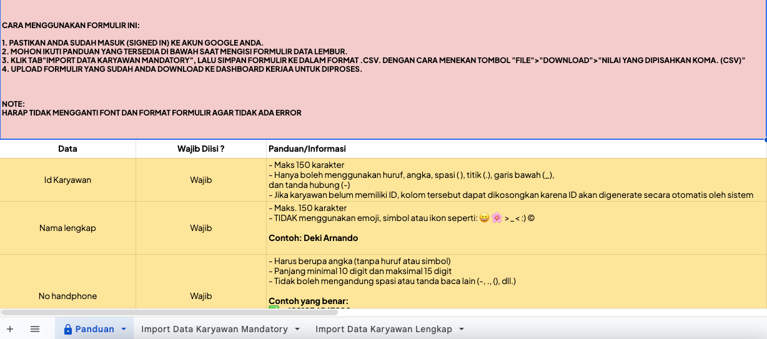Screen dimensions: 767x339
Task: Open the all sheets list icon
Action: pyautogui.click(x=35, y=329)
